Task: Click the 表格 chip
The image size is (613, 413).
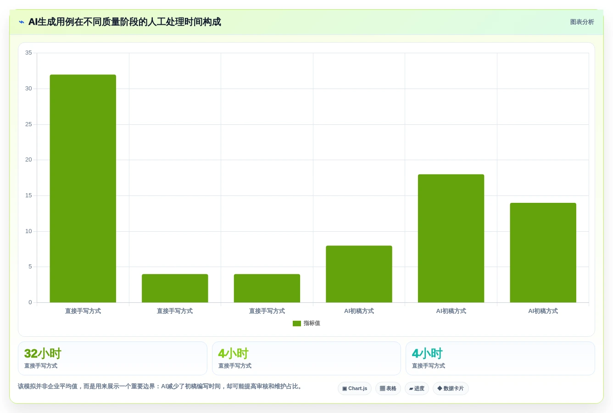Action: [x=388, y=389]
